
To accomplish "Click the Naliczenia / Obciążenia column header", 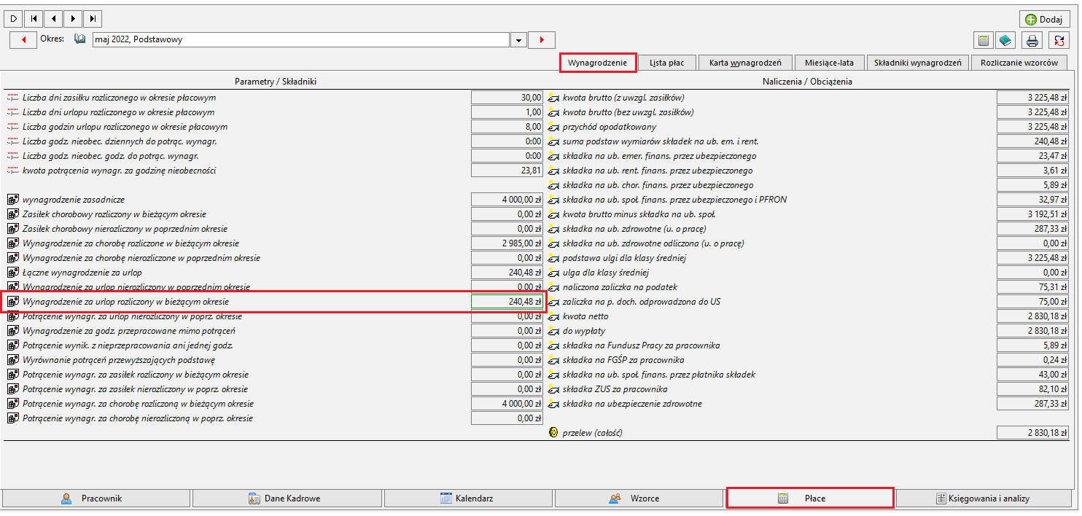I will [x=809, y=82].
